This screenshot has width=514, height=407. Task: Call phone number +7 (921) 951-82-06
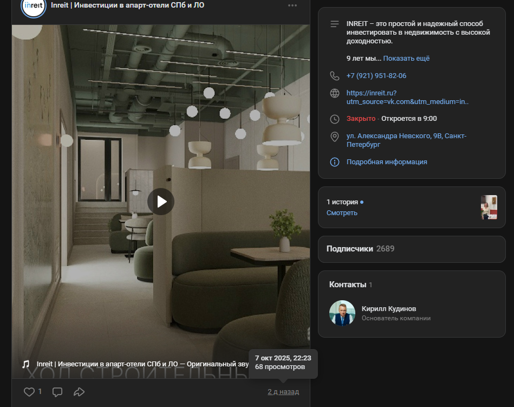(376, 76)
